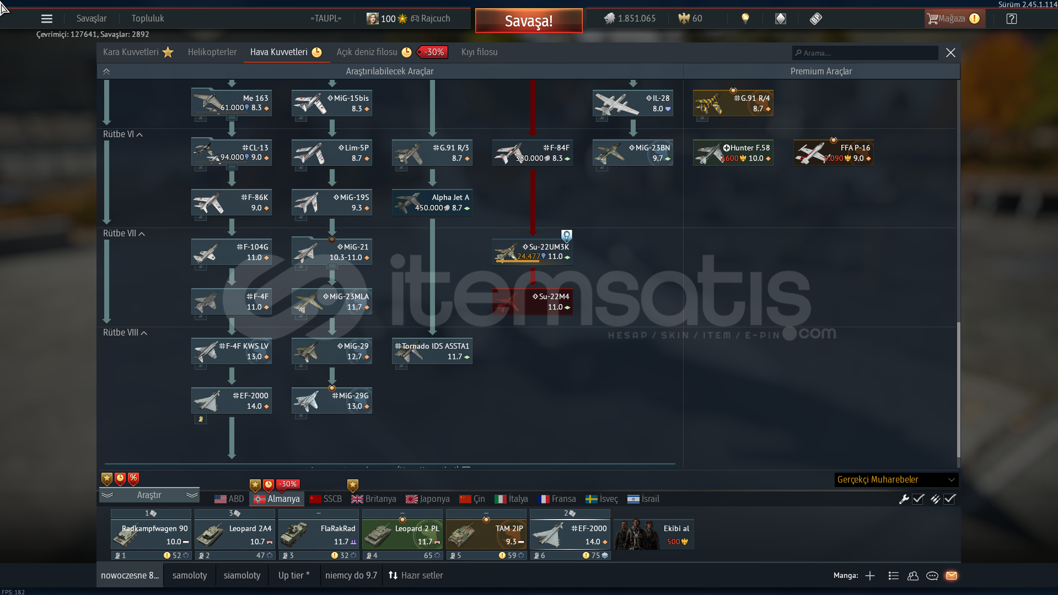Select the Leopard 2 PL crew slot
Image resolution: width=1058 pixels, height=595 pixels.
coord(402,535)
